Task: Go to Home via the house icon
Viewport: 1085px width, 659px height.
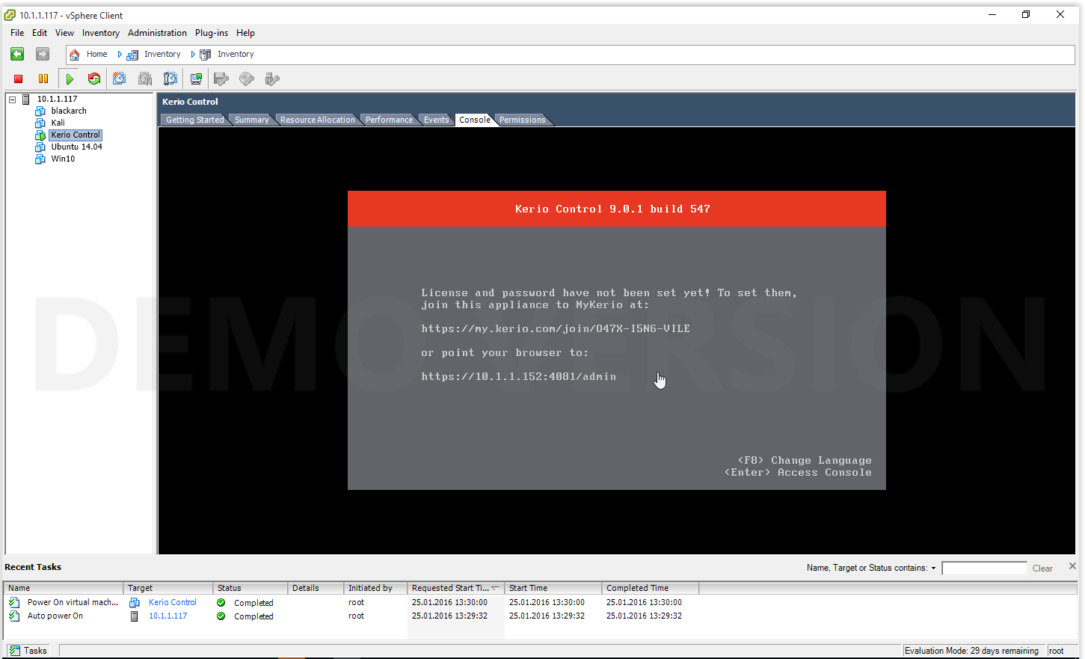Action: pyautogui.click(x=74, y=55)
